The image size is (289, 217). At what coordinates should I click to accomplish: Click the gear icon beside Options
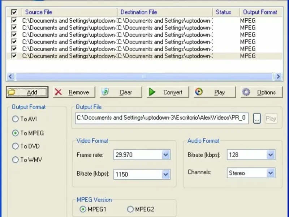(x=246, y=92)
